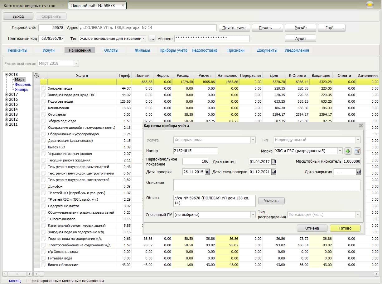The height and width of the screenshot is (284, 382).
Task: Click Аудит button
Action: tap(301, 39)
